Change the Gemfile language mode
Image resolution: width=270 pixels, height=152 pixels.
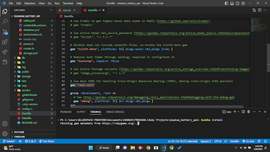(235, 141)
